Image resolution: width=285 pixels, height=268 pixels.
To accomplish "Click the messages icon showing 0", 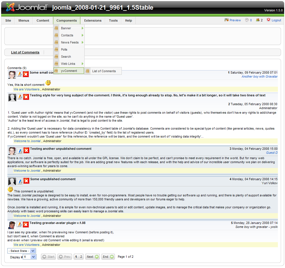I will coord(247,20).
